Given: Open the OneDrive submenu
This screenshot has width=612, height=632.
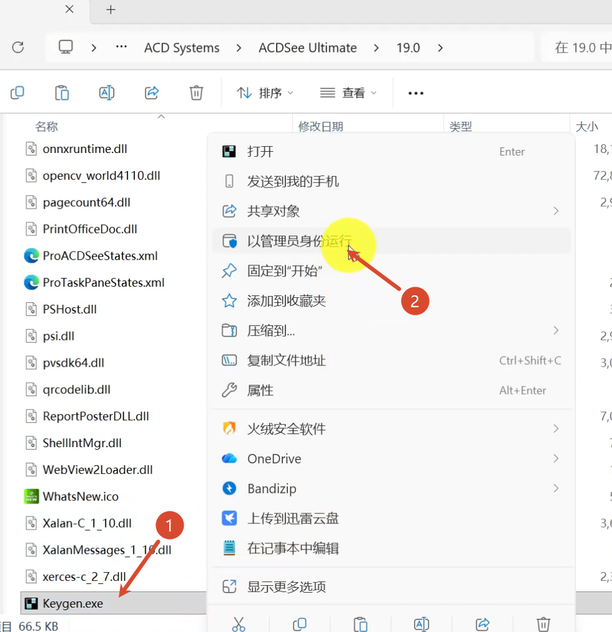Looking at the screenshot, I should 391,458.
